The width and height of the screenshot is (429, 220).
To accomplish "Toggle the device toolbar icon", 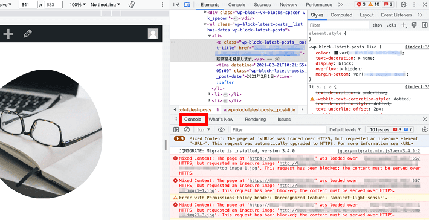I will coord(187,5).
